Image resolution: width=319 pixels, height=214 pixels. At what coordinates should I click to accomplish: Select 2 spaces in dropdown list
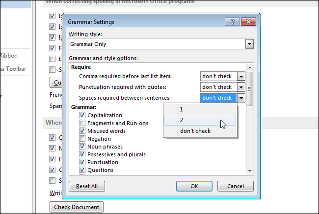200,120
